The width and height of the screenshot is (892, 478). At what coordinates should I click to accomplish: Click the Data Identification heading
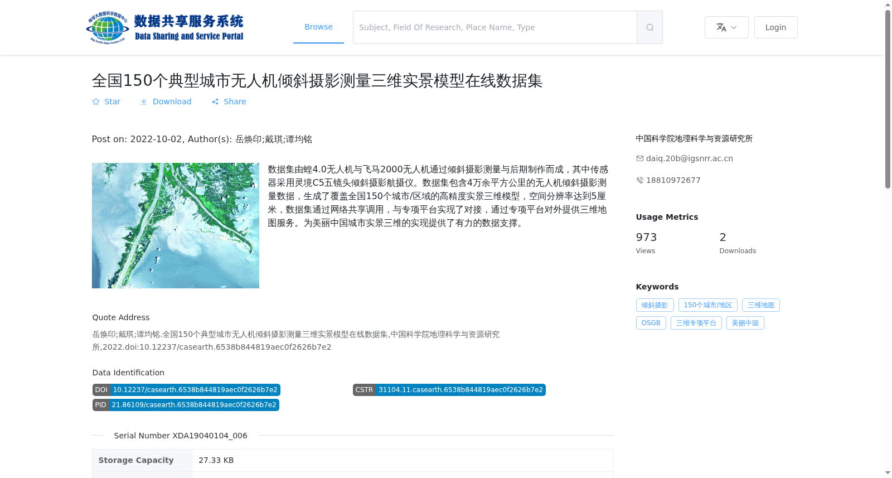click(128, 373)
